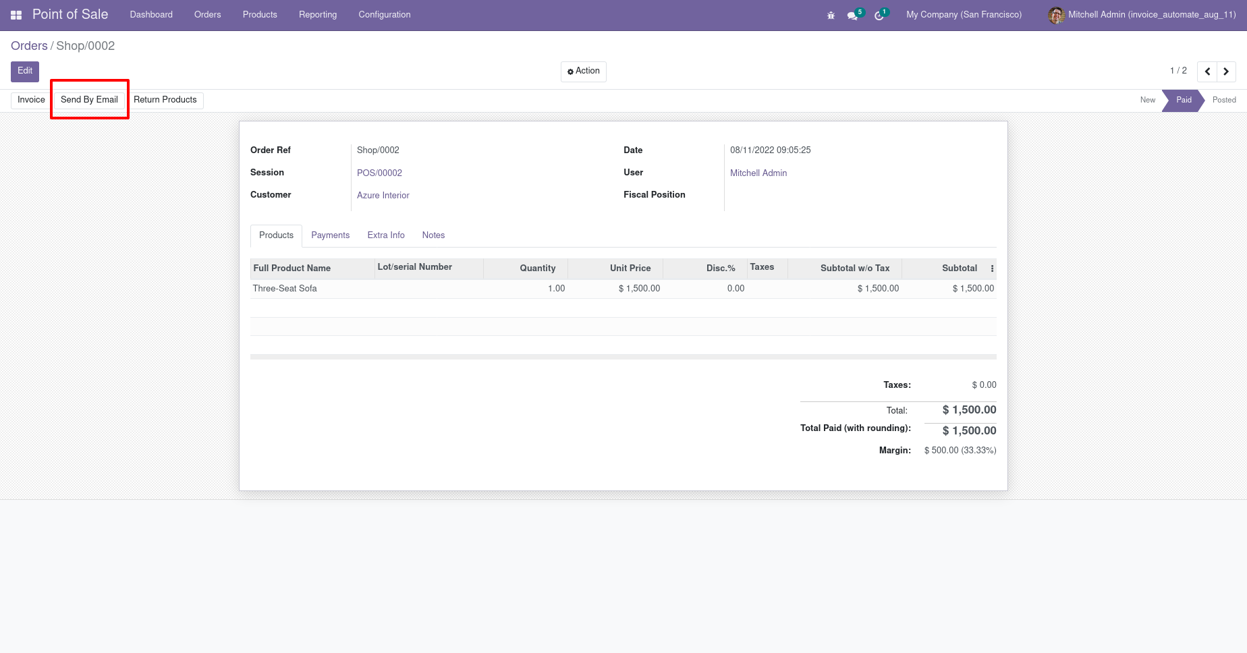1247x653 pixels.
Task: Select the Three-Seat Sofa order line
Action: (285, 289)
